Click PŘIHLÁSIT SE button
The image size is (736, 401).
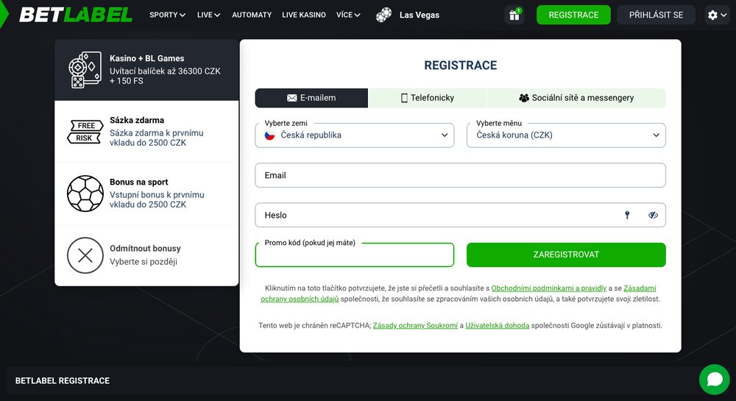pos(657,15)
